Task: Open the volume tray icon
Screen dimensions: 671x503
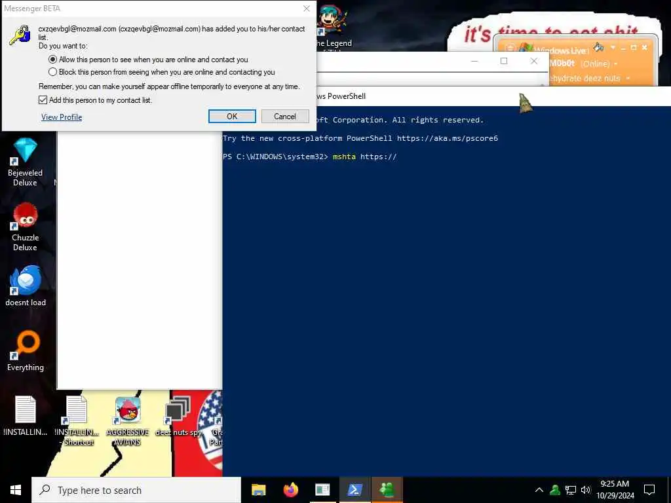Action: [x=586, y=490]
